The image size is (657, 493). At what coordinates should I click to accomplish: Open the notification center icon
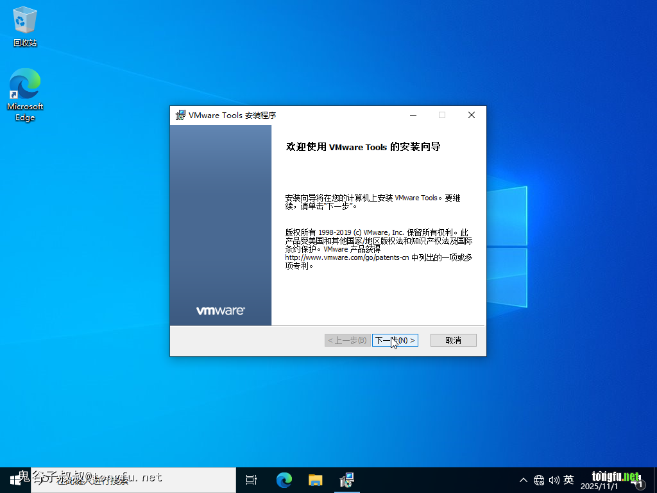639,480
